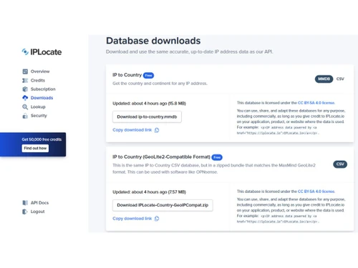Click copy icon beside ip-to-country download link

(157, 130)
